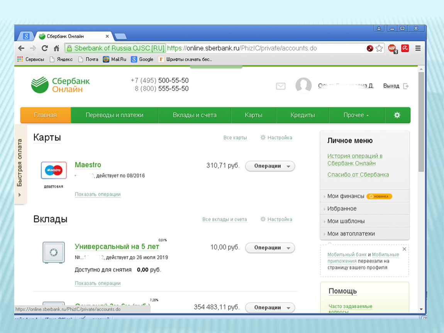Open the Карты menu section
Image resolution: width=444 pixels, height=333 pixels.
pos(253,115)
